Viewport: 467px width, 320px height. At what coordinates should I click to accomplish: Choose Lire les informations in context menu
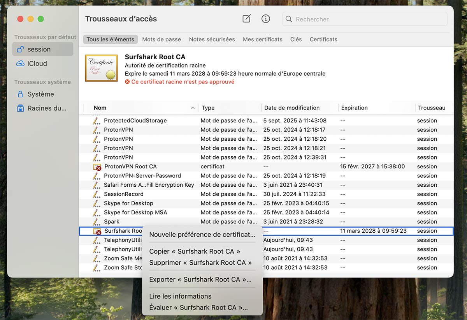point(181,296)
